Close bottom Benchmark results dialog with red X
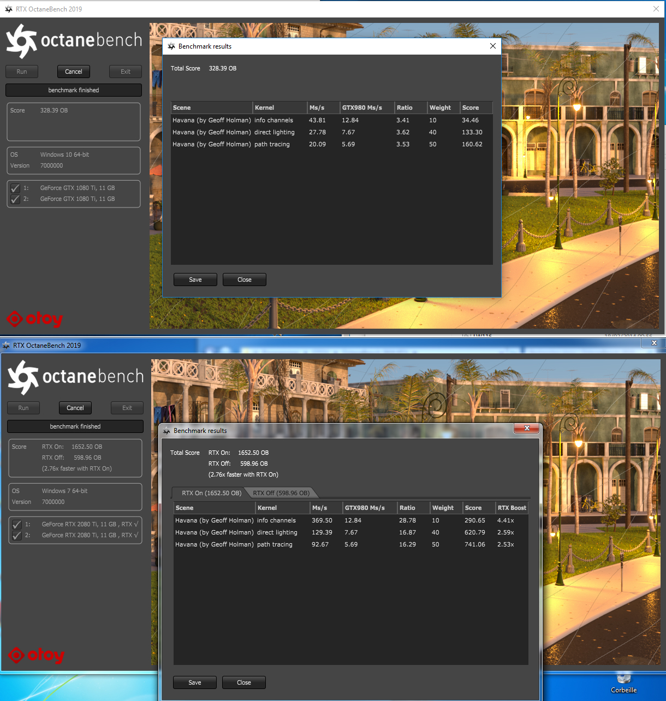Image resolution: width=666 pixels, height=701 pixels. (x=527, y=429)
